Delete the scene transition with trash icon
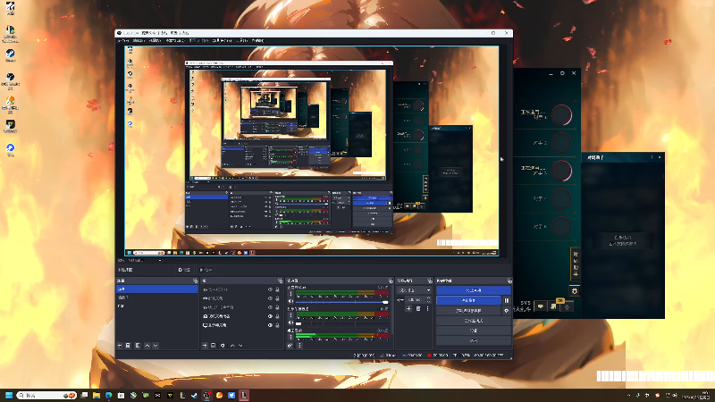The height and width of the screenshot is (402, 715). tap(418, 308)
